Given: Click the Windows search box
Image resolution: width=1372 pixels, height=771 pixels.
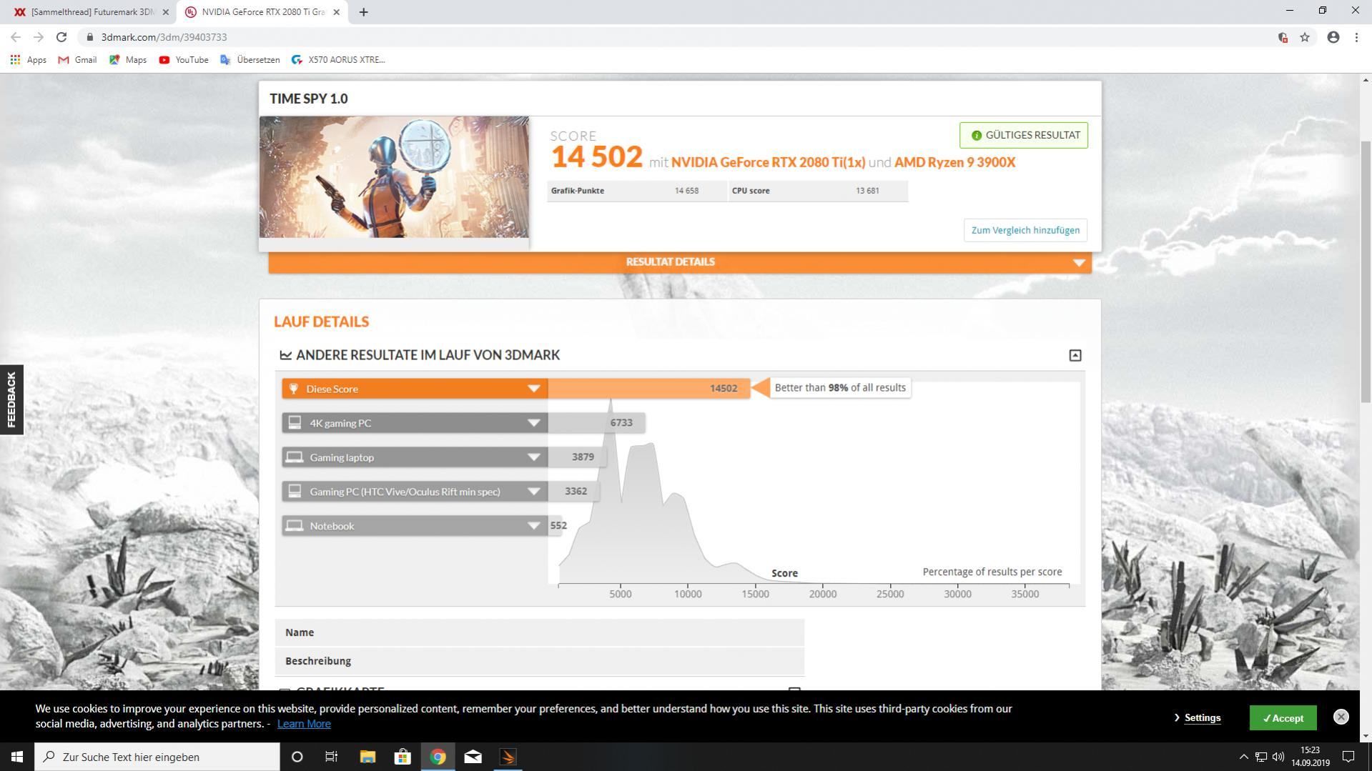Looking at the screenshot, I should click(x=157, y=757).
